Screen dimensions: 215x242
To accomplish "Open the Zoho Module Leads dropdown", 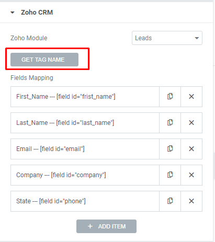I will tap(167, 38).
